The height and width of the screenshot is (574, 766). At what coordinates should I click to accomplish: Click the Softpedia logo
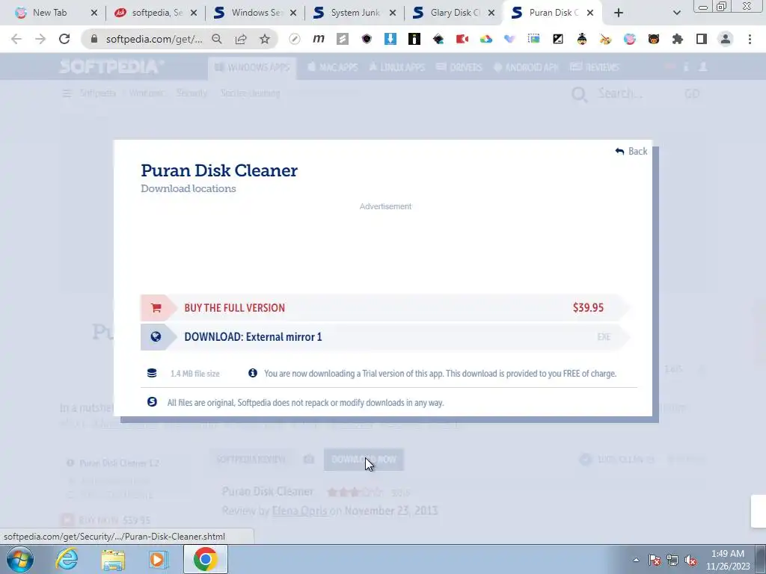[112, 67]
